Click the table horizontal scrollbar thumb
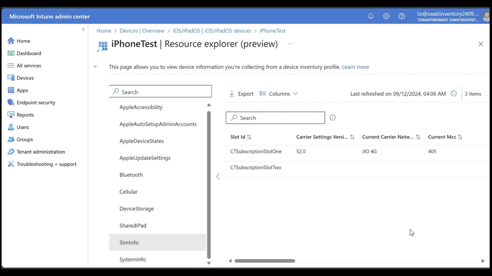Screen dimensions: 492x276 (x=265, y=261)
